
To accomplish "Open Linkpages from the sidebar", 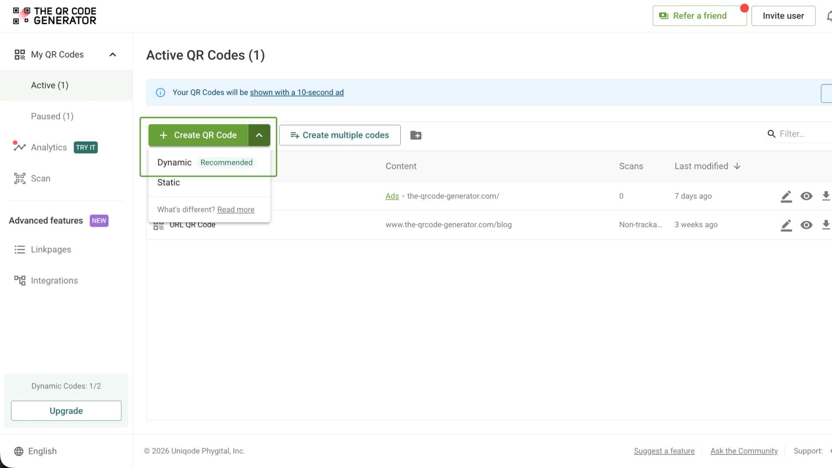I will (51, 250).
